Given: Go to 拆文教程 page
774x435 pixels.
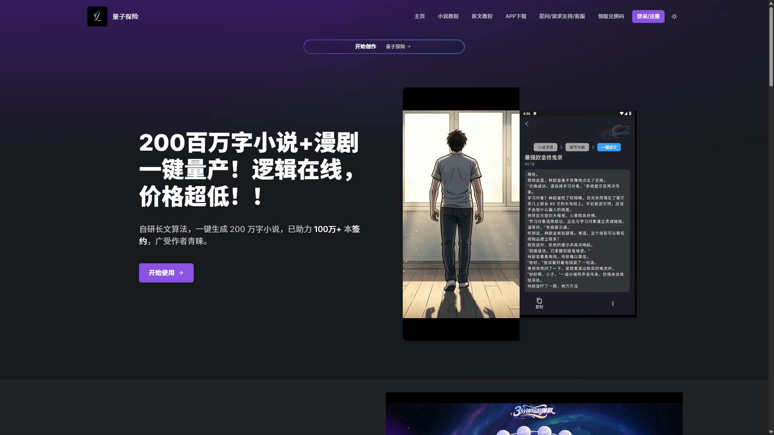Looking at the screenshot, I should [482, 17].
